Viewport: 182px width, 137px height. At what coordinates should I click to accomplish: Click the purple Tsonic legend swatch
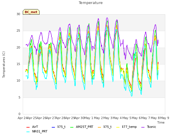[143, 127]
